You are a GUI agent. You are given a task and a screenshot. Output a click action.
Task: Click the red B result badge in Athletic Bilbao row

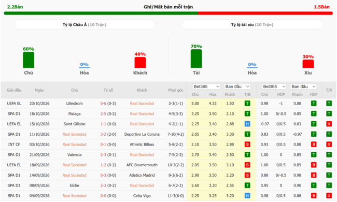(x=247, y=145)
